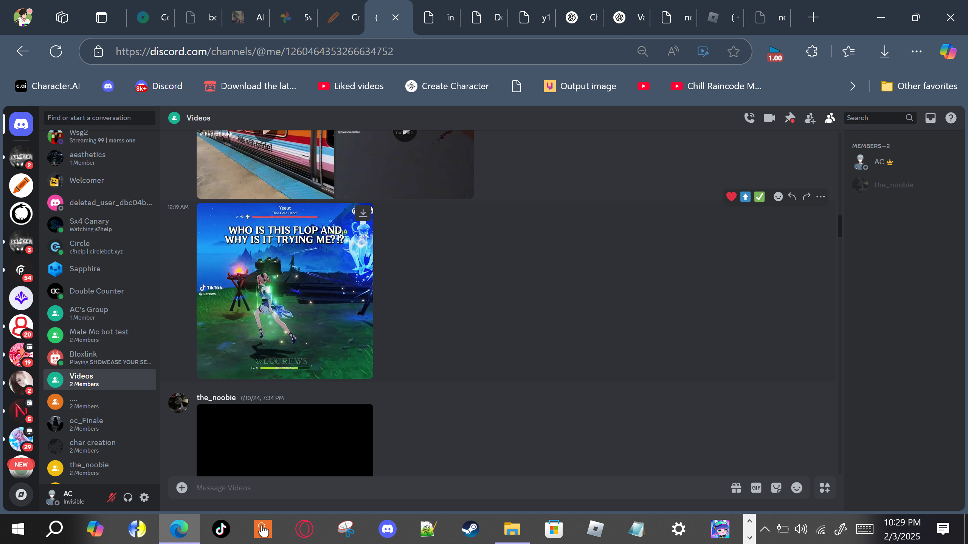The width and height of the screenshot is (968, 544).
Task: Open the browser downloads panel
Action: 885,51
